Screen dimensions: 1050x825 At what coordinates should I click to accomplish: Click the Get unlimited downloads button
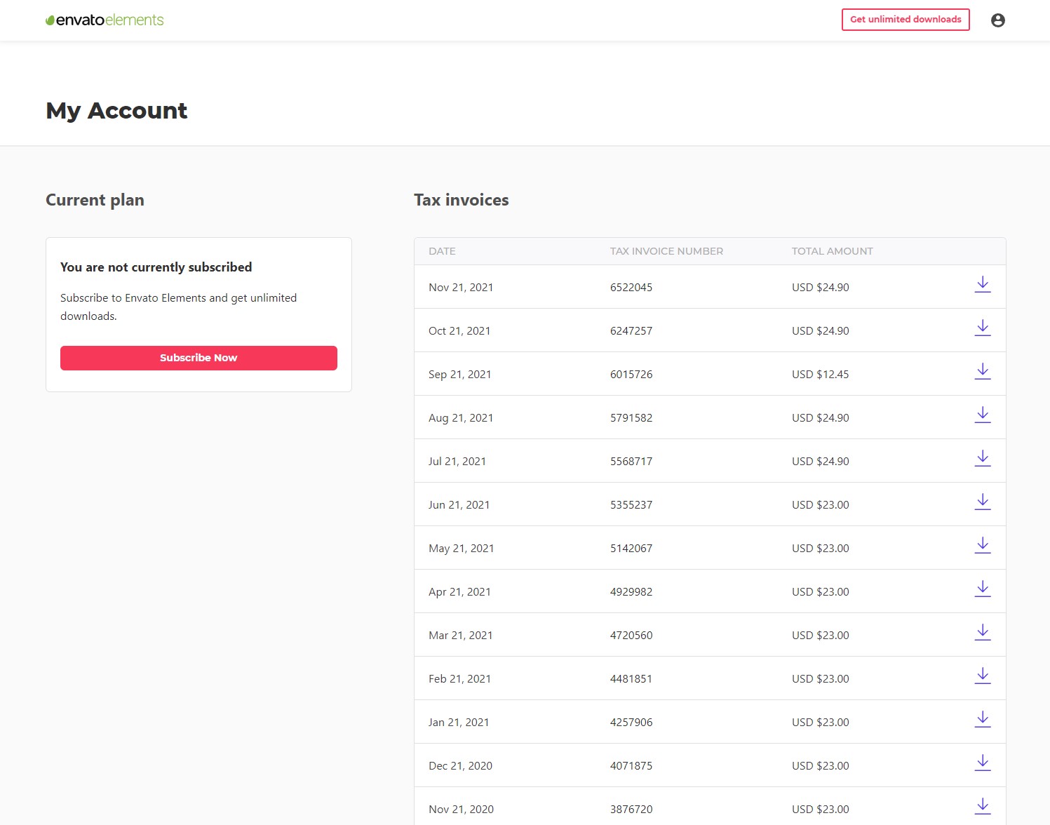coord(905,20)
